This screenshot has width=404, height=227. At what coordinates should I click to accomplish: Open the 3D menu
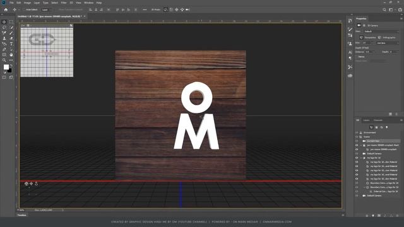[x=71, y=3]
